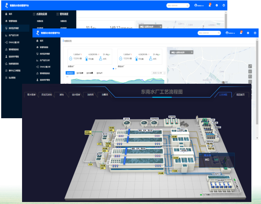Open the notification bell in the back window header
Screen dimensions: 261x204
point(210,5)
